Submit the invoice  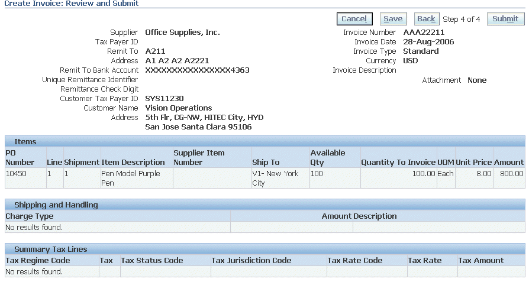[x=505, y=19]
